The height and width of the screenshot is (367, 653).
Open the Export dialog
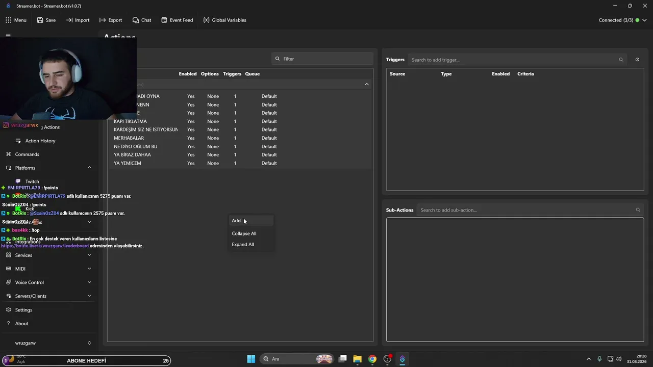tap(111, 20)
